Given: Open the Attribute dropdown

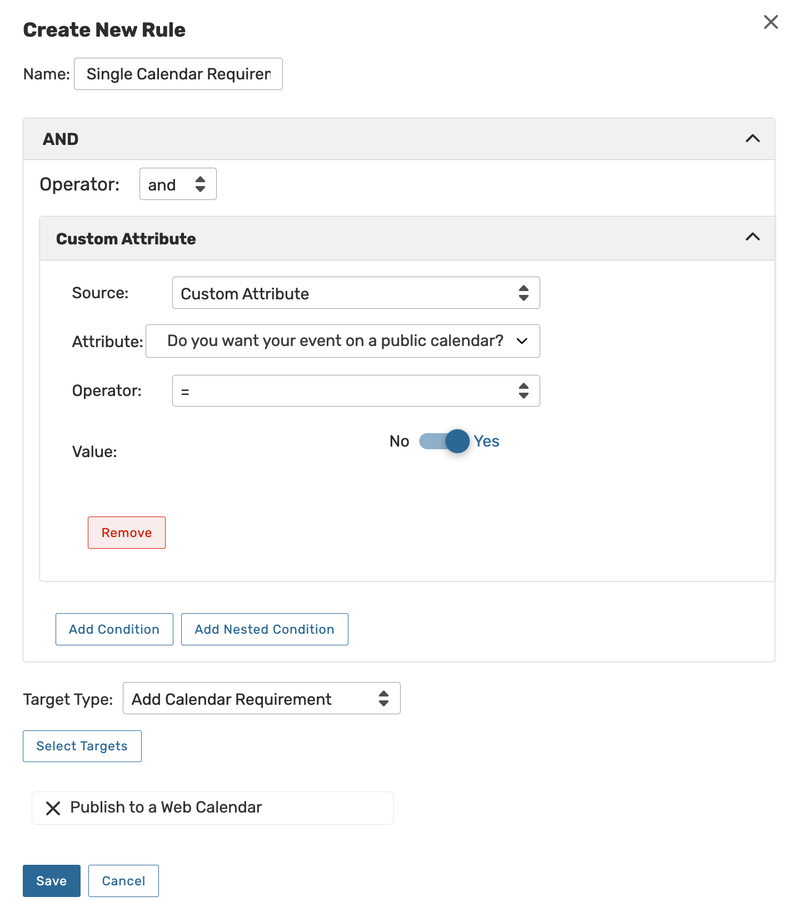Looking at the screenshot, I should pos(342,341).
